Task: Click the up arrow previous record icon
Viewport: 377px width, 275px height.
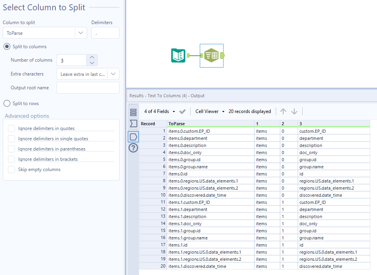Action: (283, 111)
